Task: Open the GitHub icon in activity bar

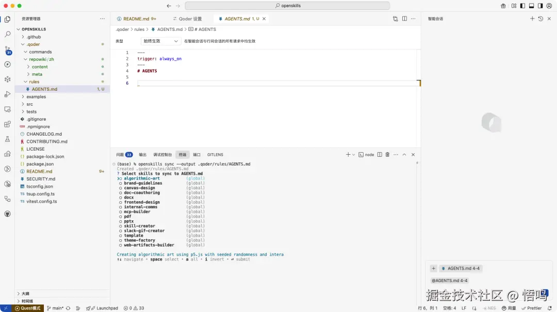Action: tap(7, 214)
